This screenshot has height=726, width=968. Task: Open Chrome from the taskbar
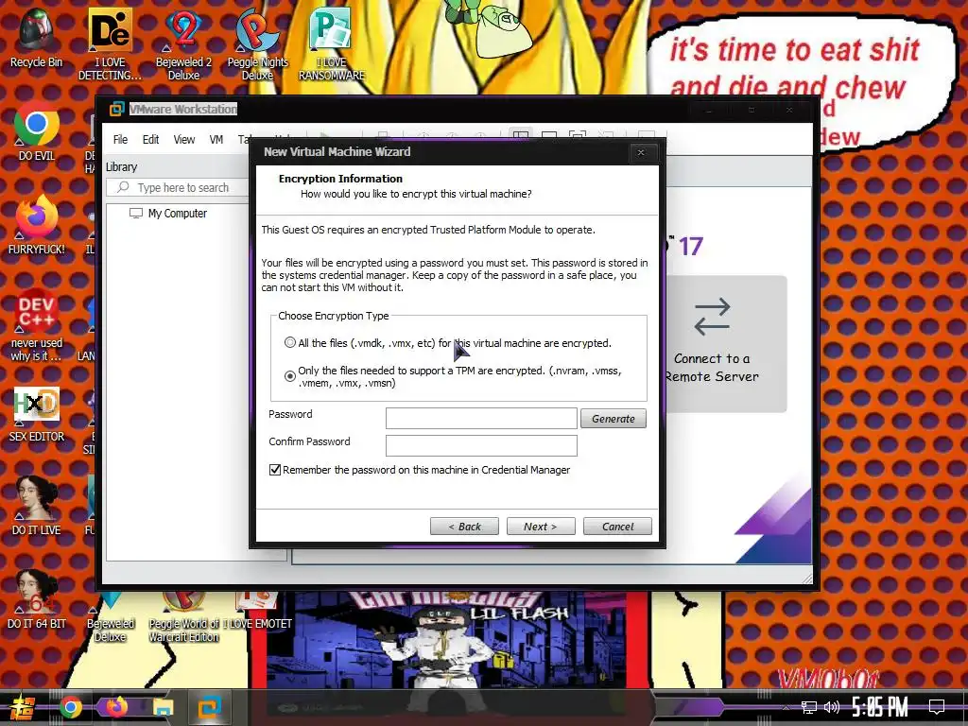click(x=70, y=707)
